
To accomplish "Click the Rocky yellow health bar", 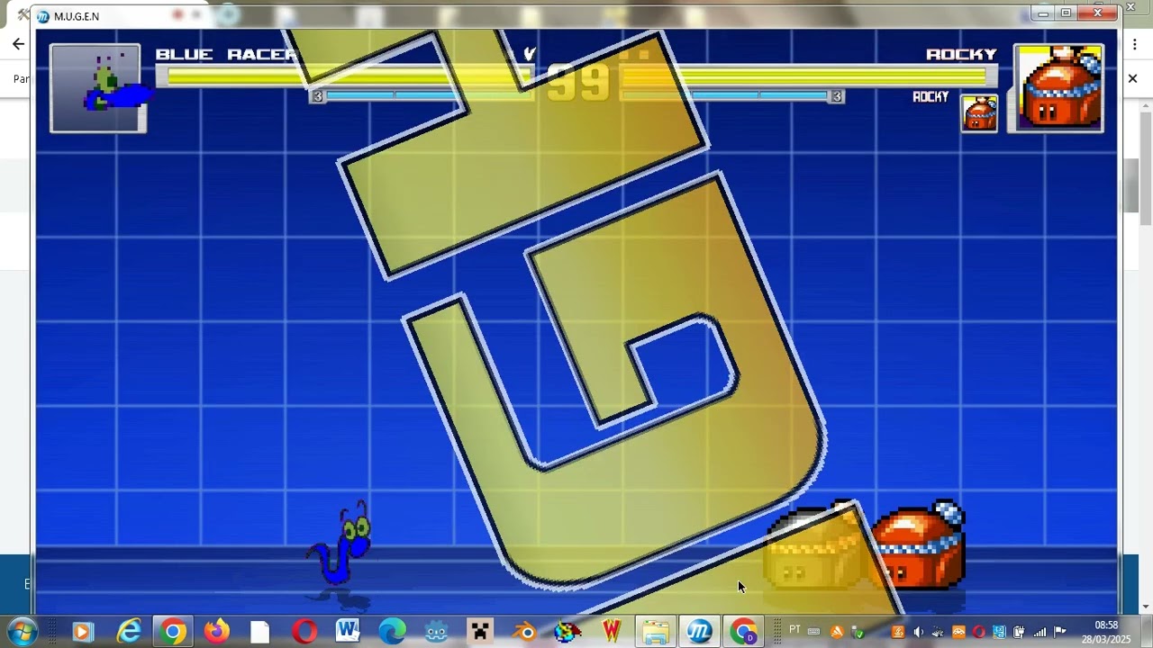I will (x=808, y=77).
